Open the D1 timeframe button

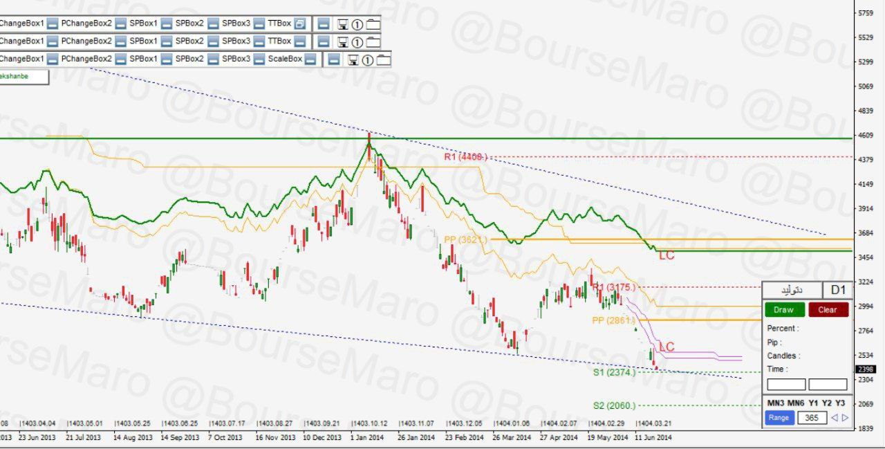tap(838, 290)
